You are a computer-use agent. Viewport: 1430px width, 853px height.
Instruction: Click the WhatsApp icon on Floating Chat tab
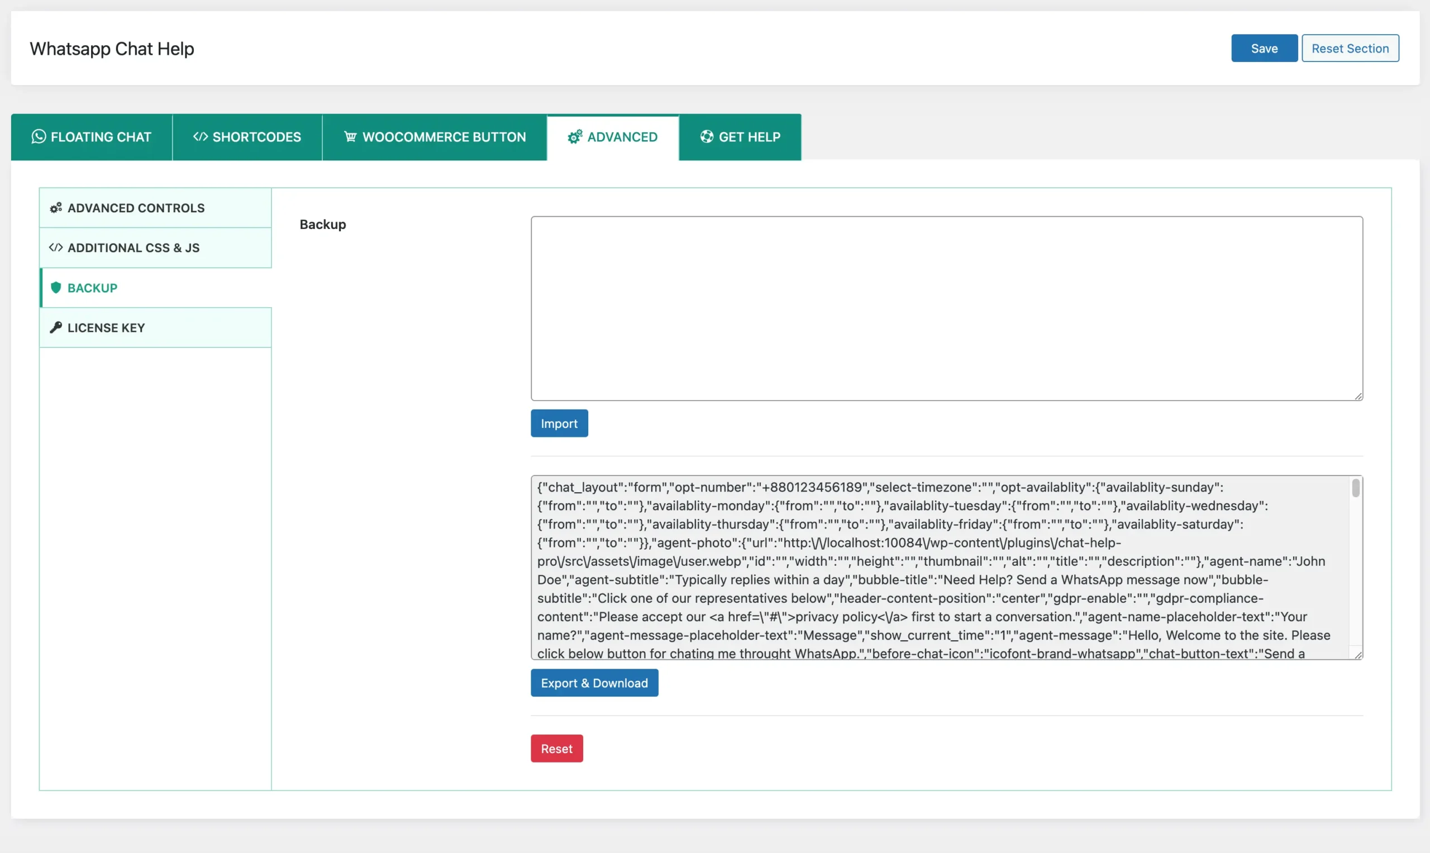[39, 136]
